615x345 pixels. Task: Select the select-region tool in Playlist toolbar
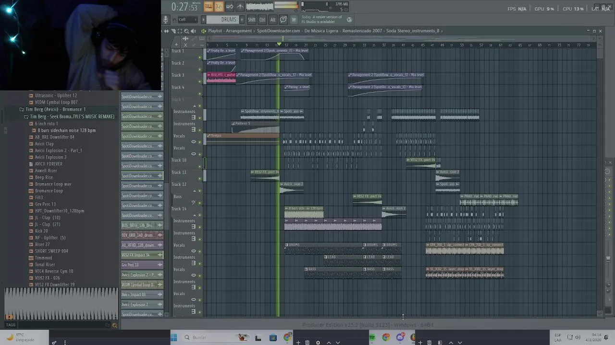pos(180,31)
